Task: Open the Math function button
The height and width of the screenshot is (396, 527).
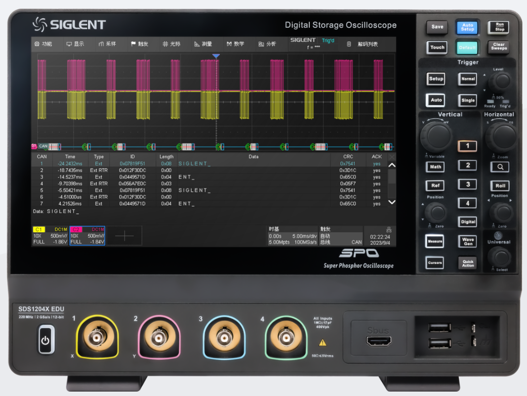Action: tap(436, 167)
